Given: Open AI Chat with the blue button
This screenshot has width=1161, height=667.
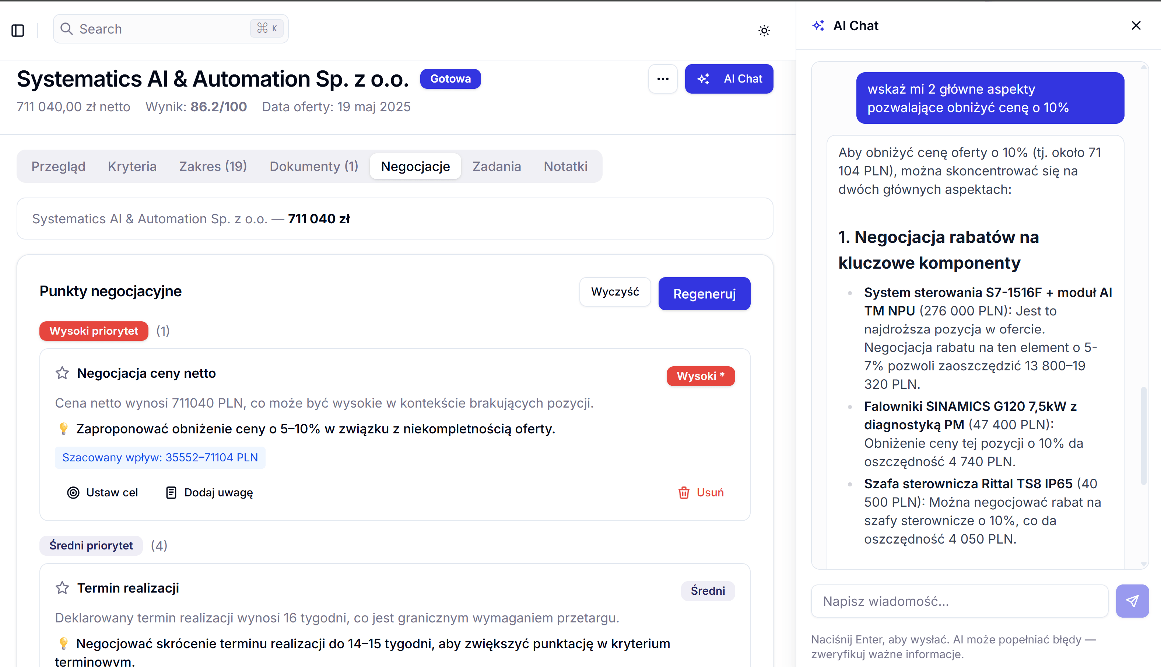Looking at the screenshot, I should pos(729,79).
